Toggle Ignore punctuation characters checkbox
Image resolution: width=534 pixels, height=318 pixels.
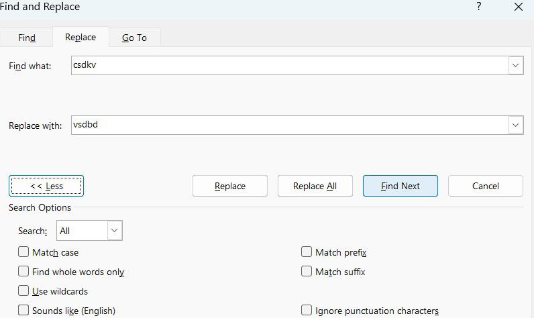click(x=307, y=310)
